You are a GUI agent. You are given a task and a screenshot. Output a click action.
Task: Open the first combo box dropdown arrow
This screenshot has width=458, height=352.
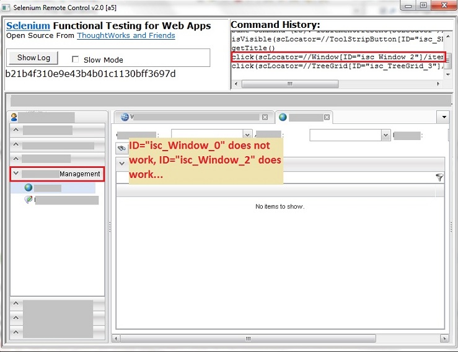tap(248, 135)
